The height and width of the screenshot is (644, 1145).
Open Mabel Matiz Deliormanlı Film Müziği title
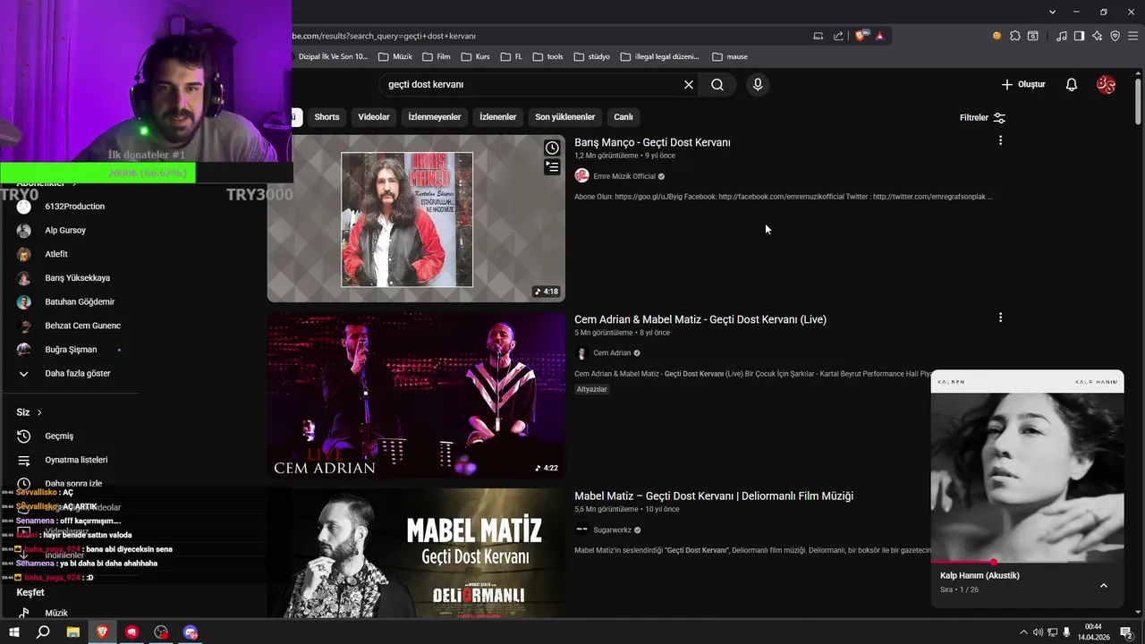click(714, 496)
